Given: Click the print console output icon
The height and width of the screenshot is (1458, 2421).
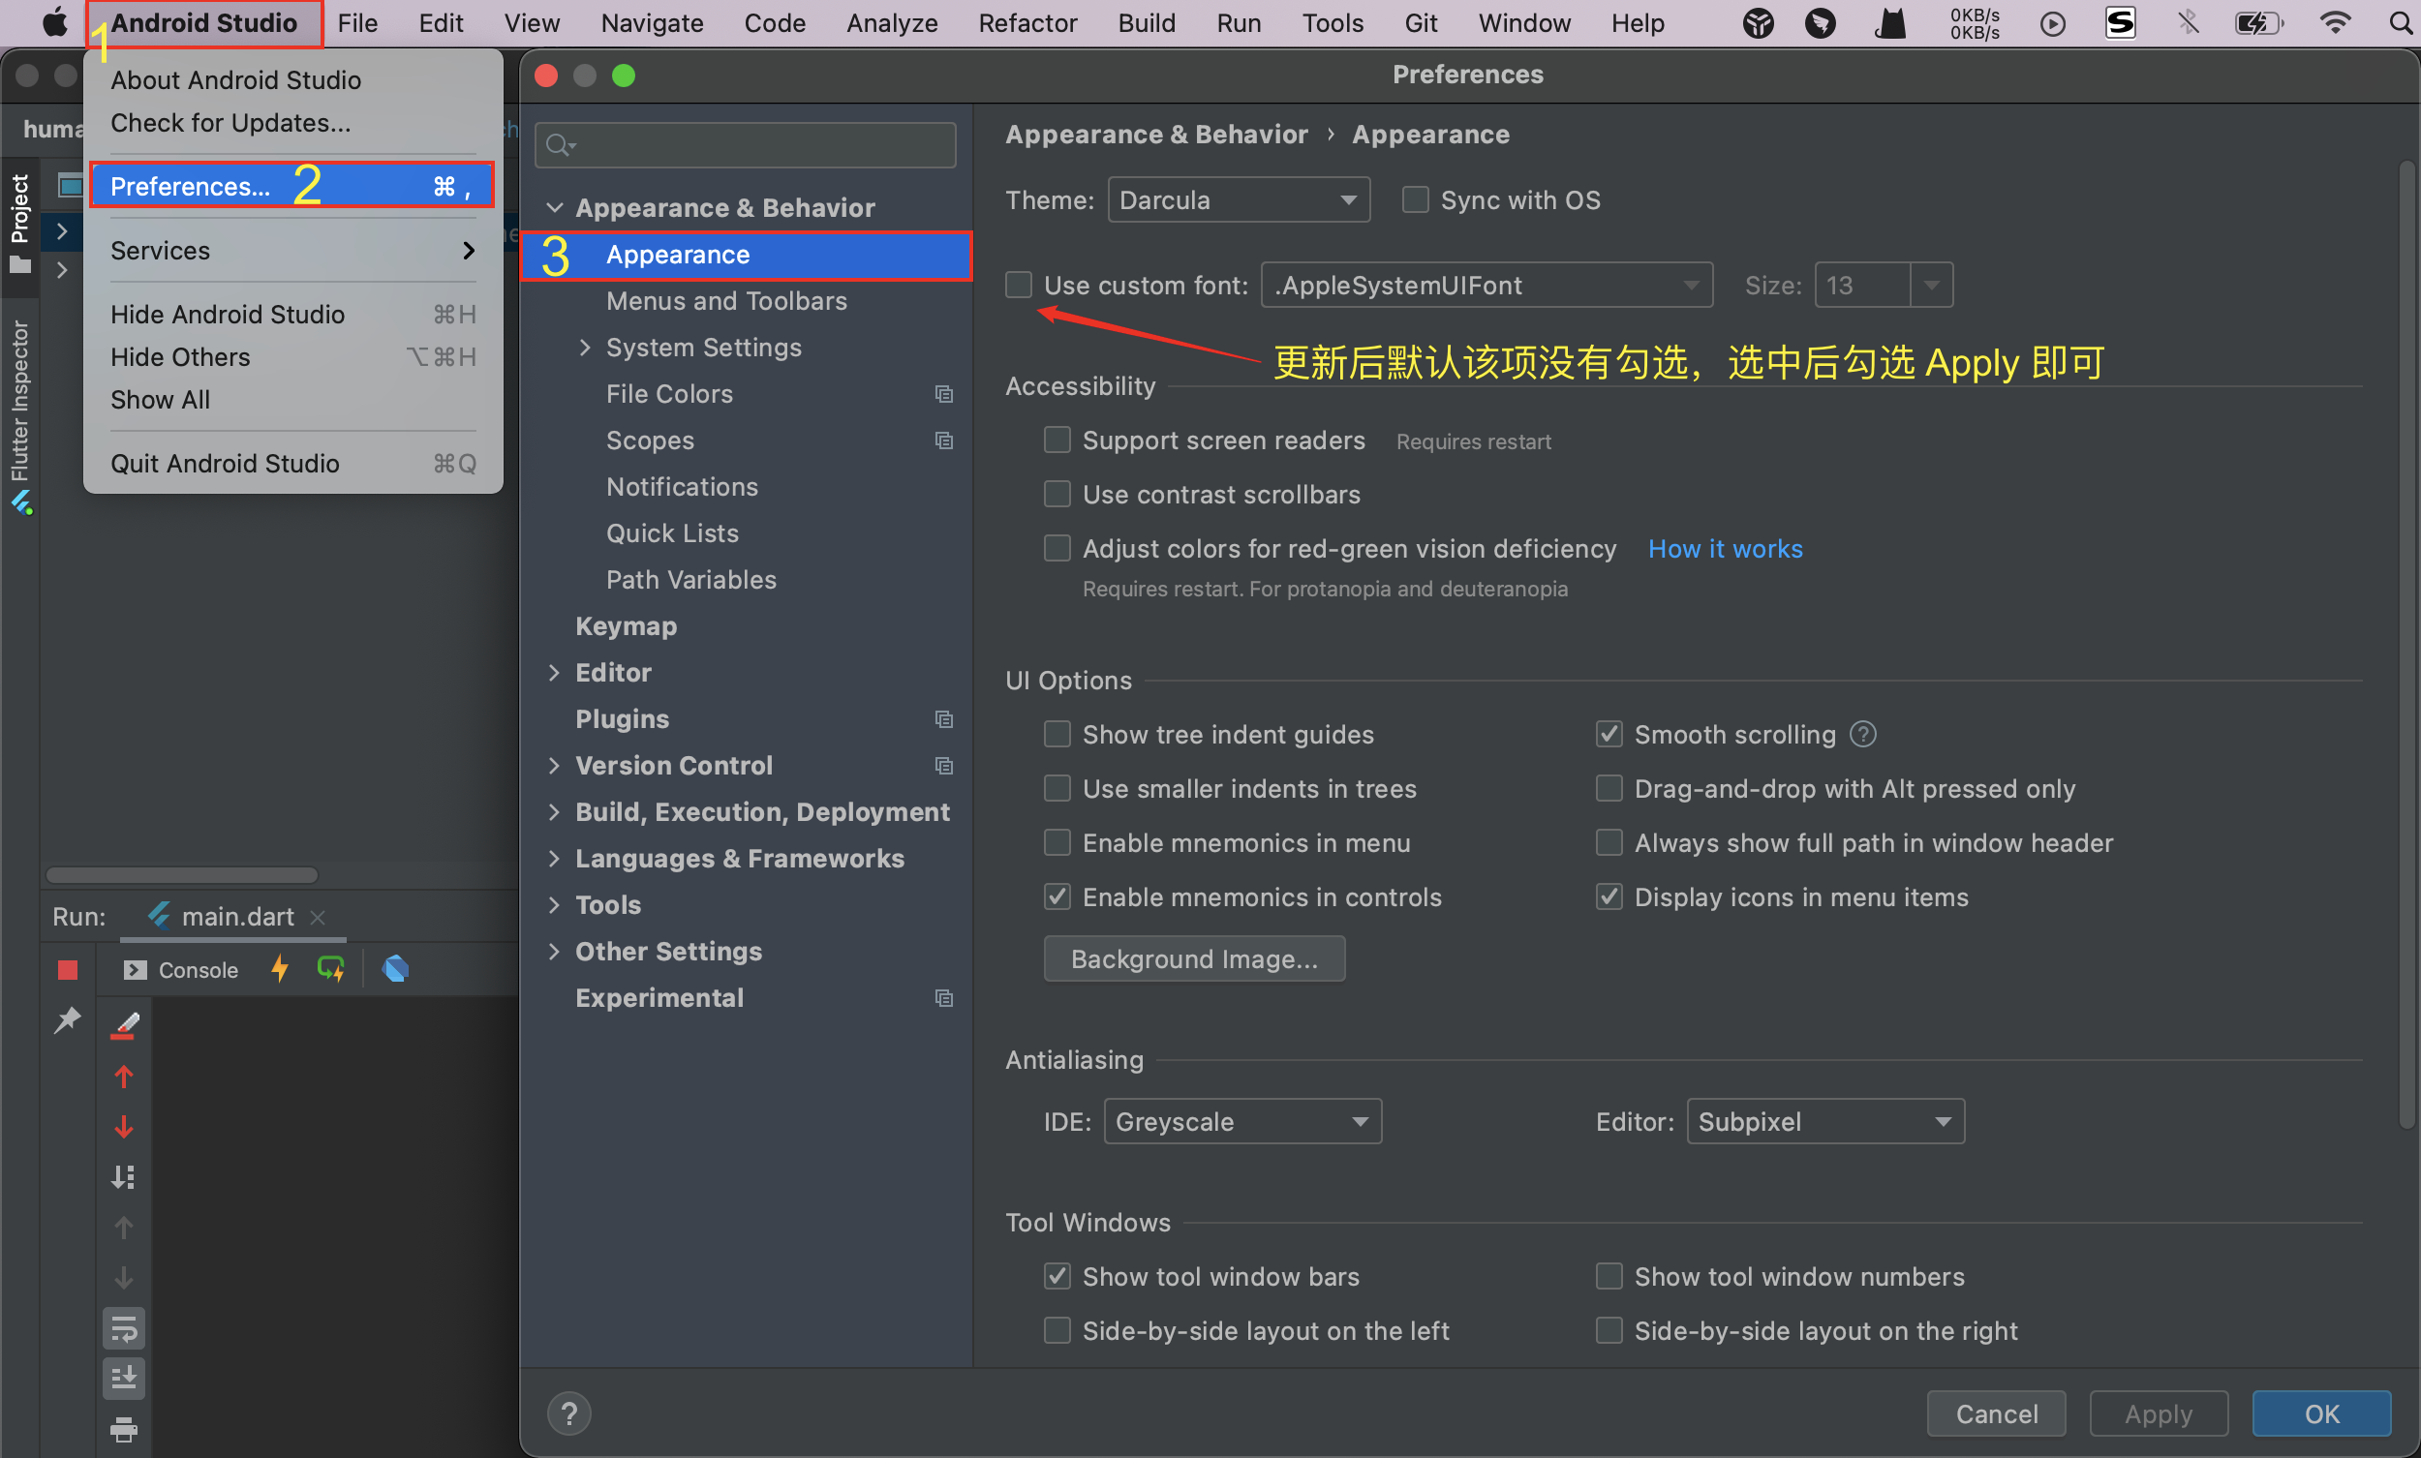Looking at the screenshot, I should [124, 1430].
